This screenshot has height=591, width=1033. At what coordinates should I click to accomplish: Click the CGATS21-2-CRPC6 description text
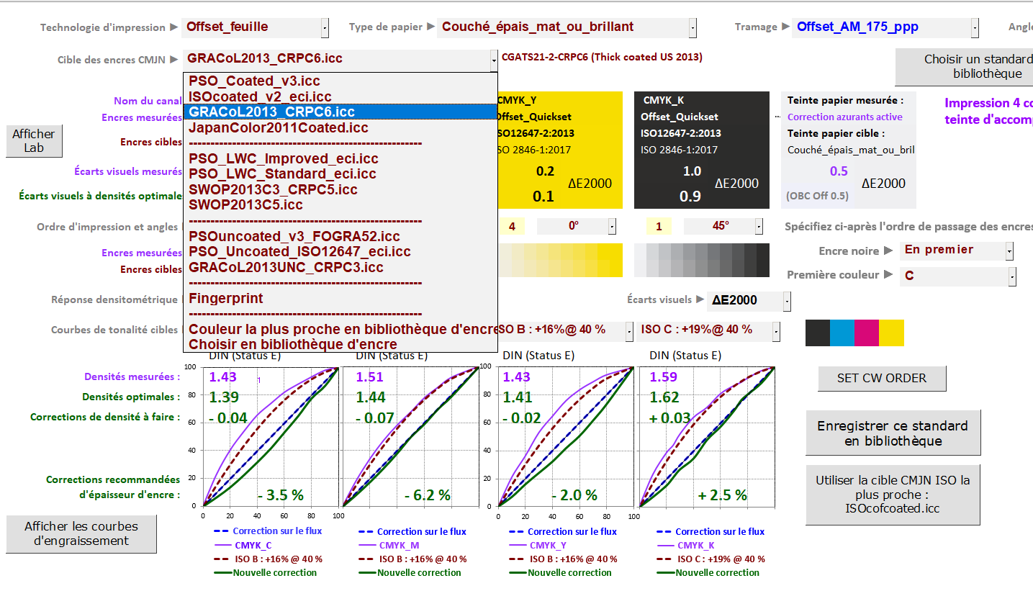click(x=602, y=57)
